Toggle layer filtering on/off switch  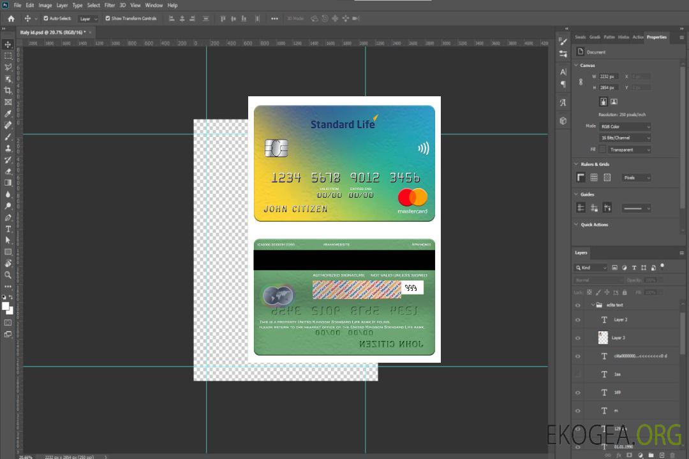click(662, 266)
